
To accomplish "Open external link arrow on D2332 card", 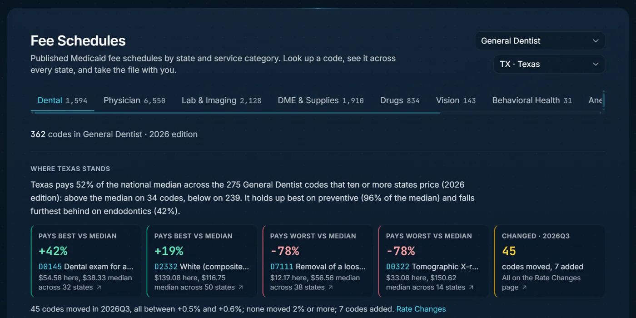I will pyautogui.click(x=241, y=288).
